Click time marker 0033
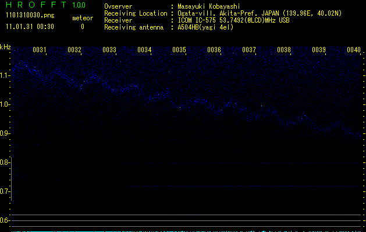This screenshot has width=366, height=232. pyautogui.click(x=109, y=50)
